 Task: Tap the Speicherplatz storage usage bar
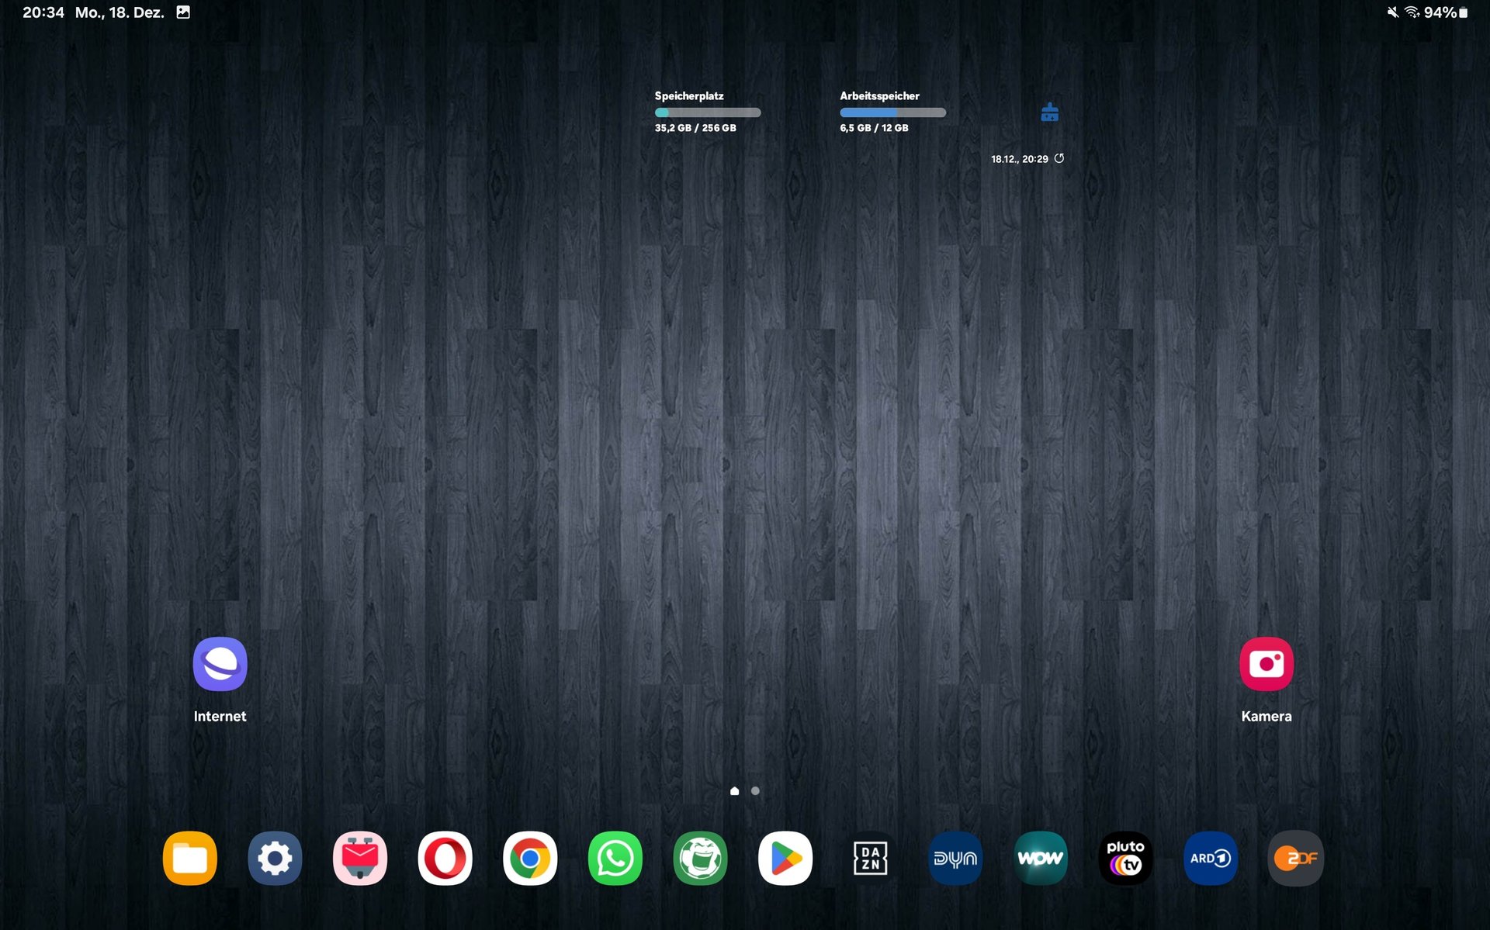(x=707, y=112)
